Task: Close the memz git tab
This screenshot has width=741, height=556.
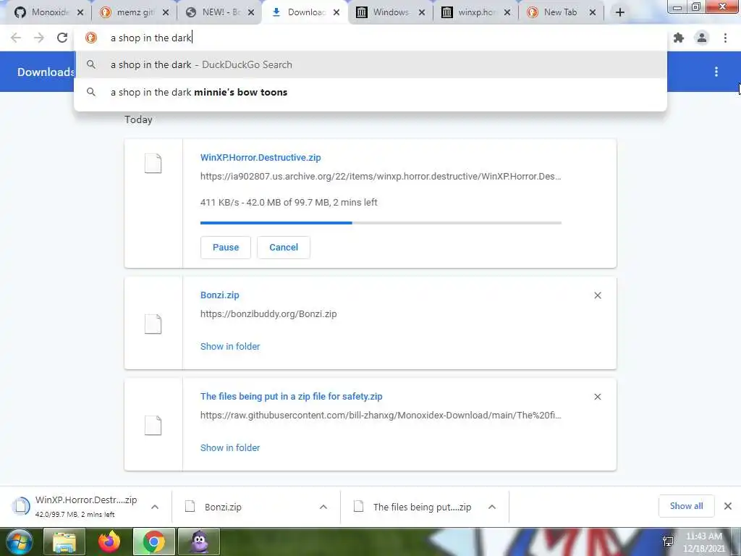Action: pos(166,12)
